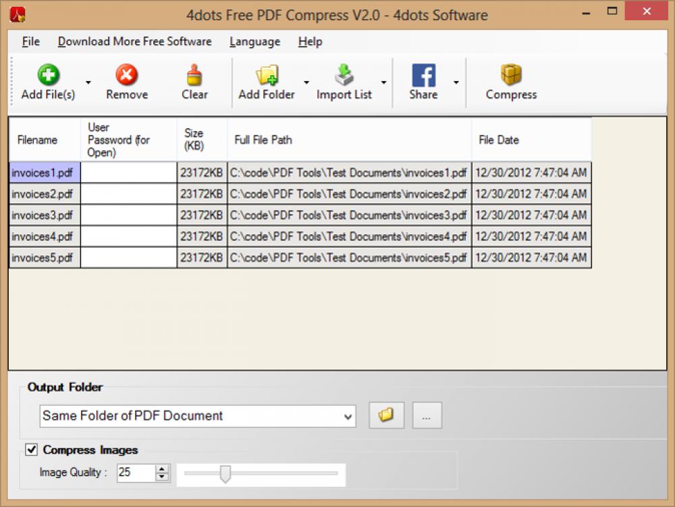675x507 pixels.
Task: Click the folder icon beside the output dropdown
Action: coord(386,415)
